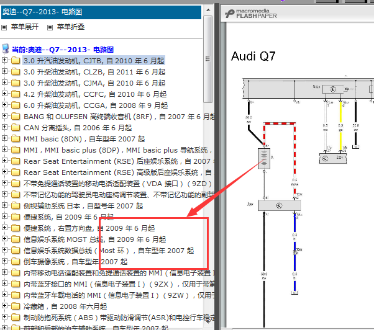374x330 pixels.
Task: Click the 菜单展开 expand-menu icon
Action: [4, 27]
